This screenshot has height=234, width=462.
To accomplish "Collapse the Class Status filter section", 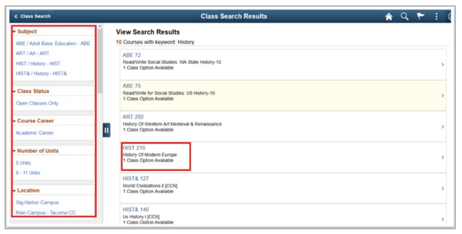I will pos(14,91).
